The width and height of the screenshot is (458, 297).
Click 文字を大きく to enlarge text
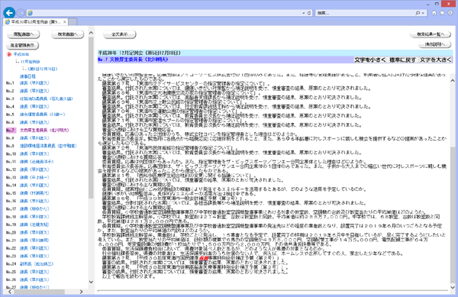pyautogui.click(x=436, y=60)
